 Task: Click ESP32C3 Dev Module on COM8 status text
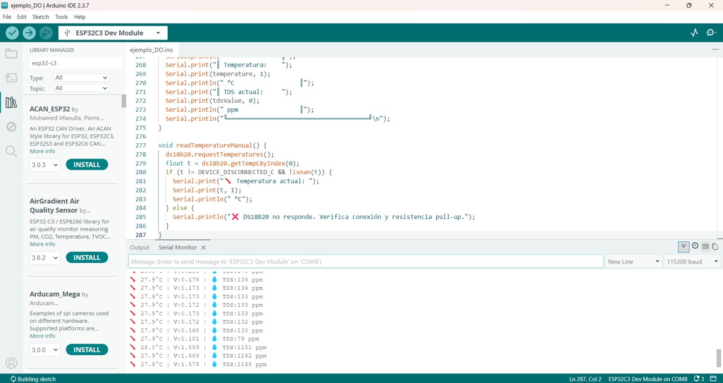(x=648, y=379)
